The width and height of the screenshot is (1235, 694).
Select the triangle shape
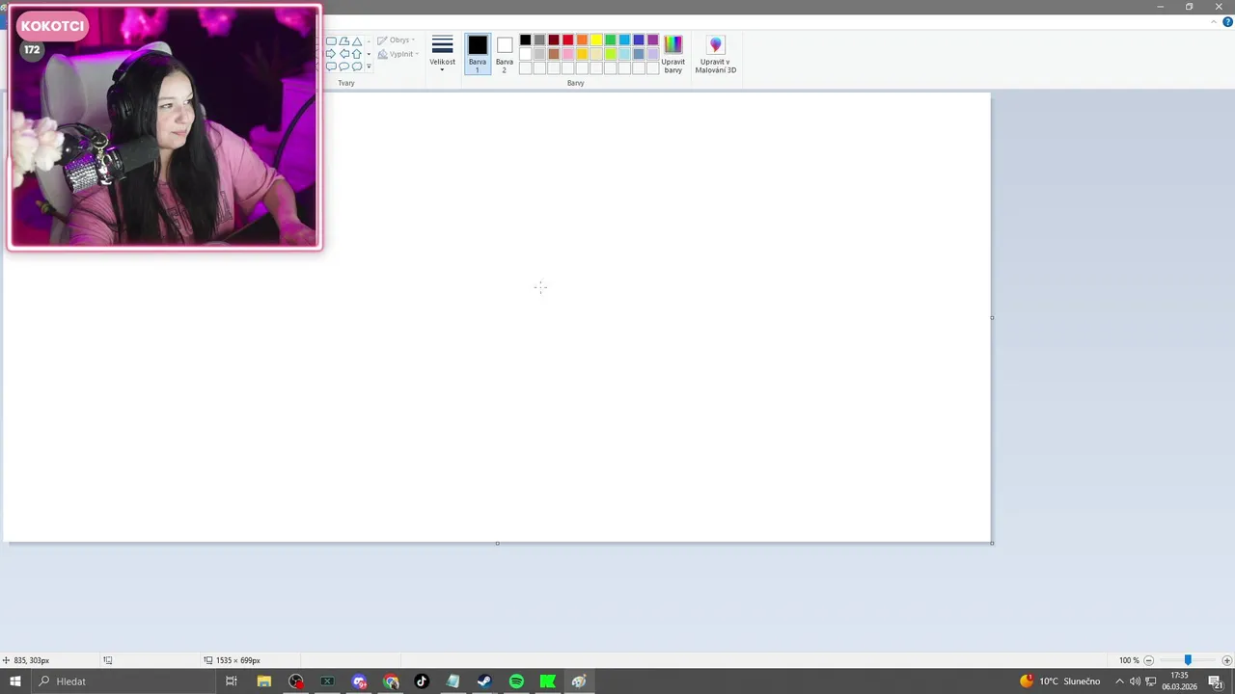click(357, 41)
